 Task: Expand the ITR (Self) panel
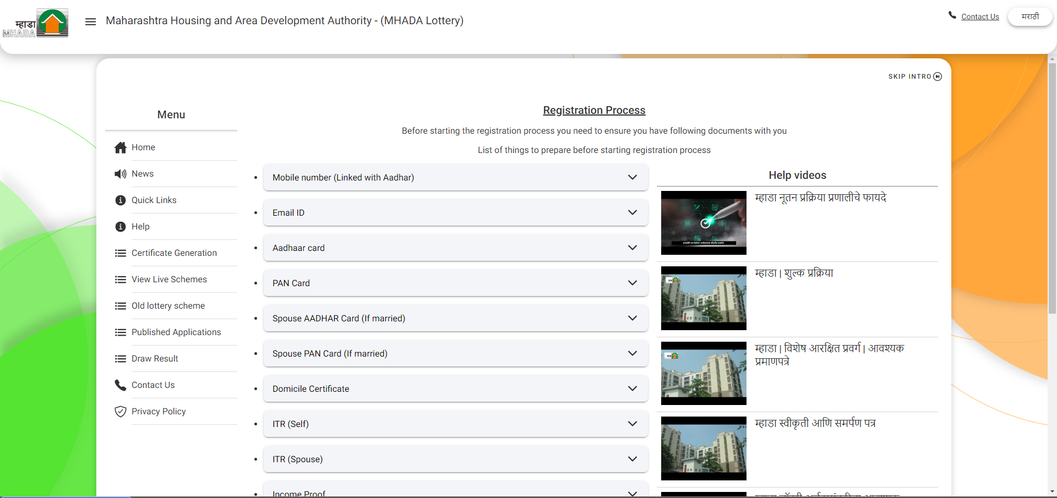(x=456, y=424)
